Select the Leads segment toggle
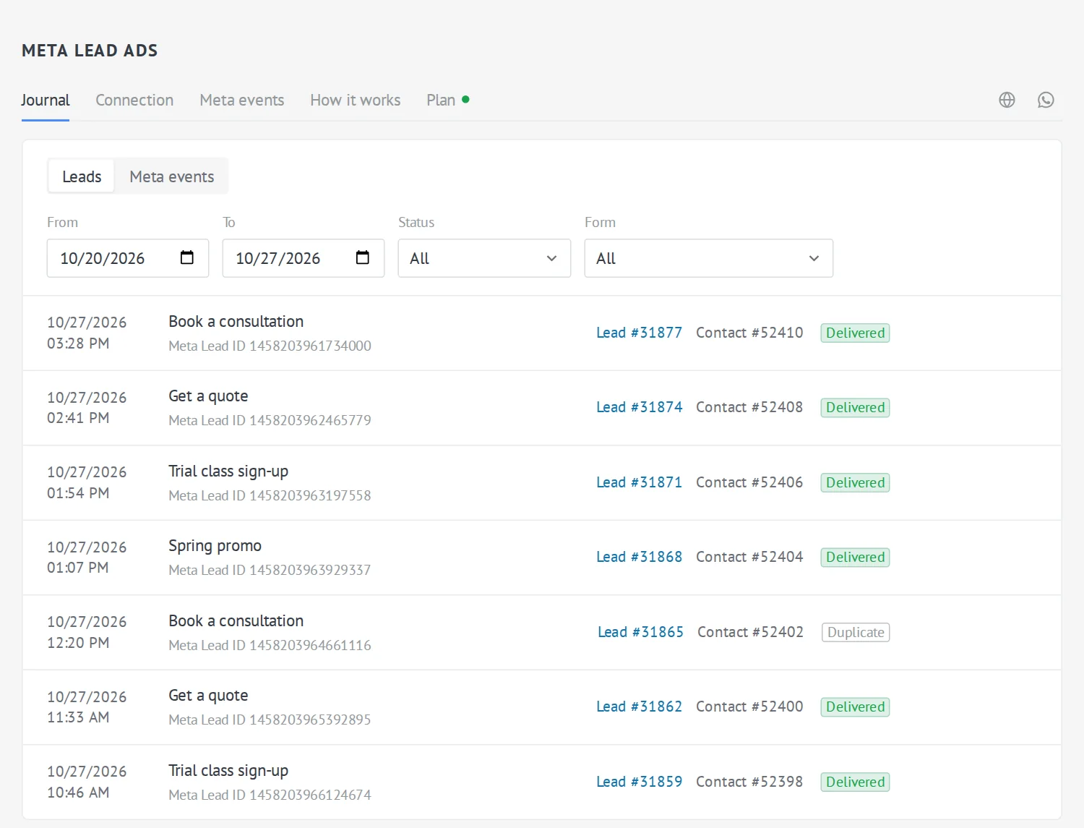 (x=82, y=176)
